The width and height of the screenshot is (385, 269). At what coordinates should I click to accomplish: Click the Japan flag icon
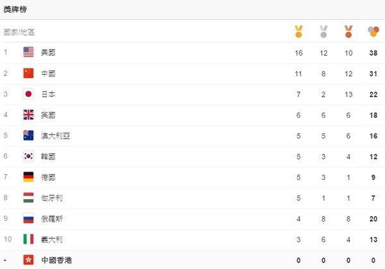[28, 94]
